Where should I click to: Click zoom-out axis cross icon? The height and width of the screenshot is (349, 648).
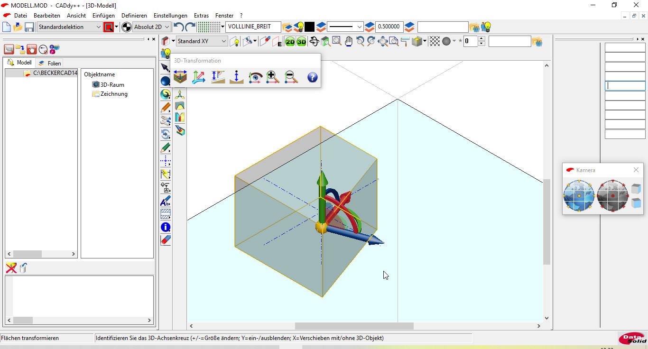[x=291, y=77]
